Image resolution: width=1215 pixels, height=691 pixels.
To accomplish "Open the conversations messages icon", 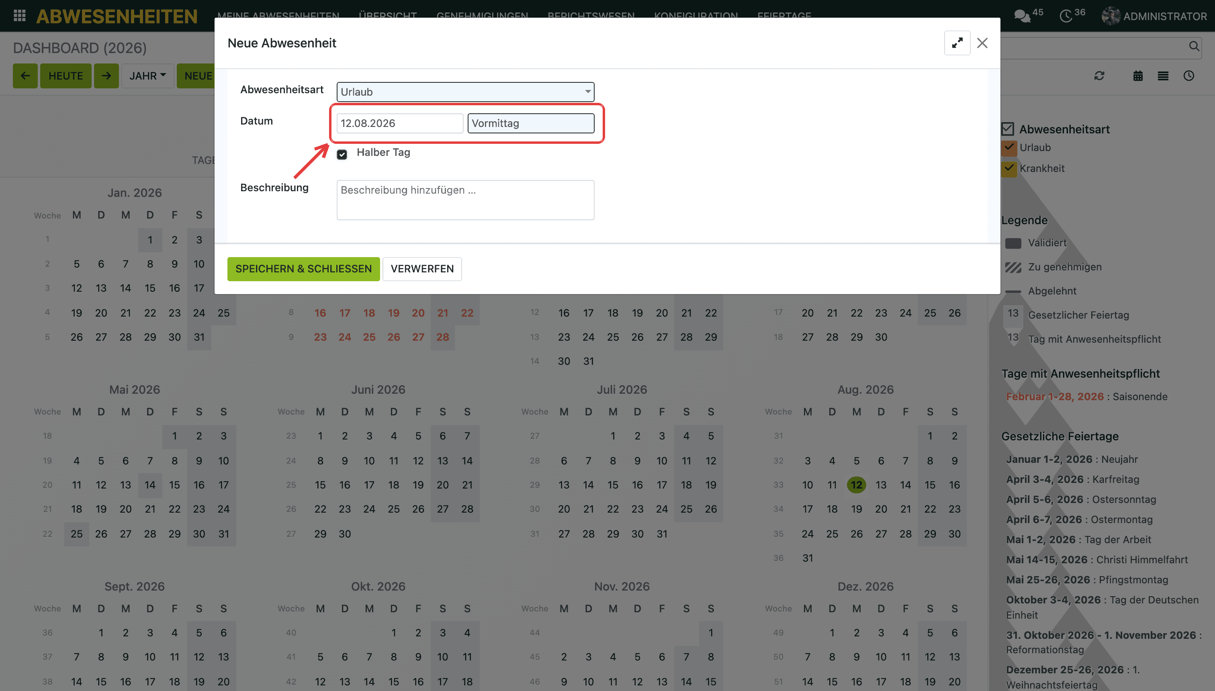I will point(1021,16).
